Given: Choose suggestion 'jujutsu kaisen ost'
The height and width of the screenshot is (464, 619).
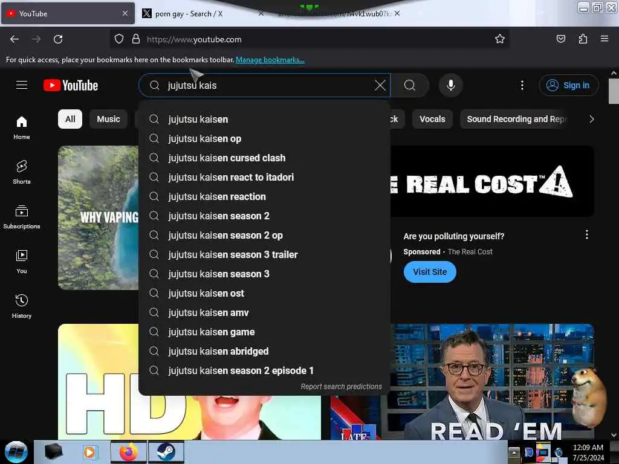Looking at the screenshot, I should coord(265,293).
